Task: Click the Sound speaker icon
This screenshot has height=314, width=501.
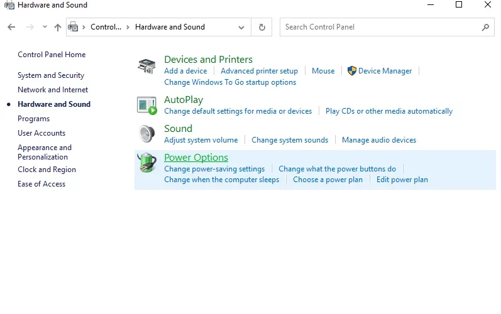Action: click(x=146, y=134)
